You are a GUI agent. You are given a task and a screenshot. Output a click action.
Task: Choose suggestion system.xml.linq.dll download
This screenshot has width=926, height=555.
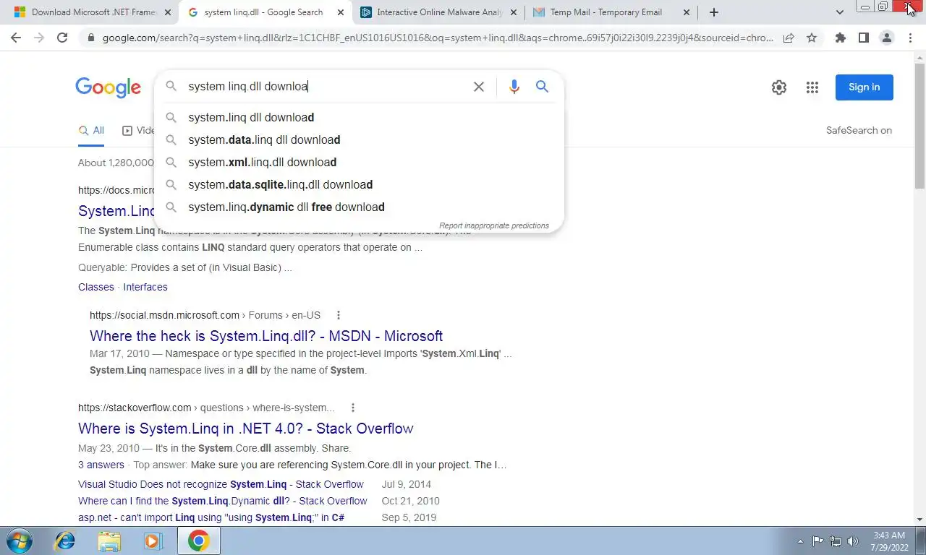click(x=359, y=162)
